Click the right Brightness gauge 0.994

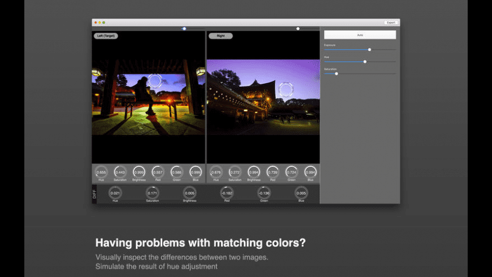[x=254, y=172]
